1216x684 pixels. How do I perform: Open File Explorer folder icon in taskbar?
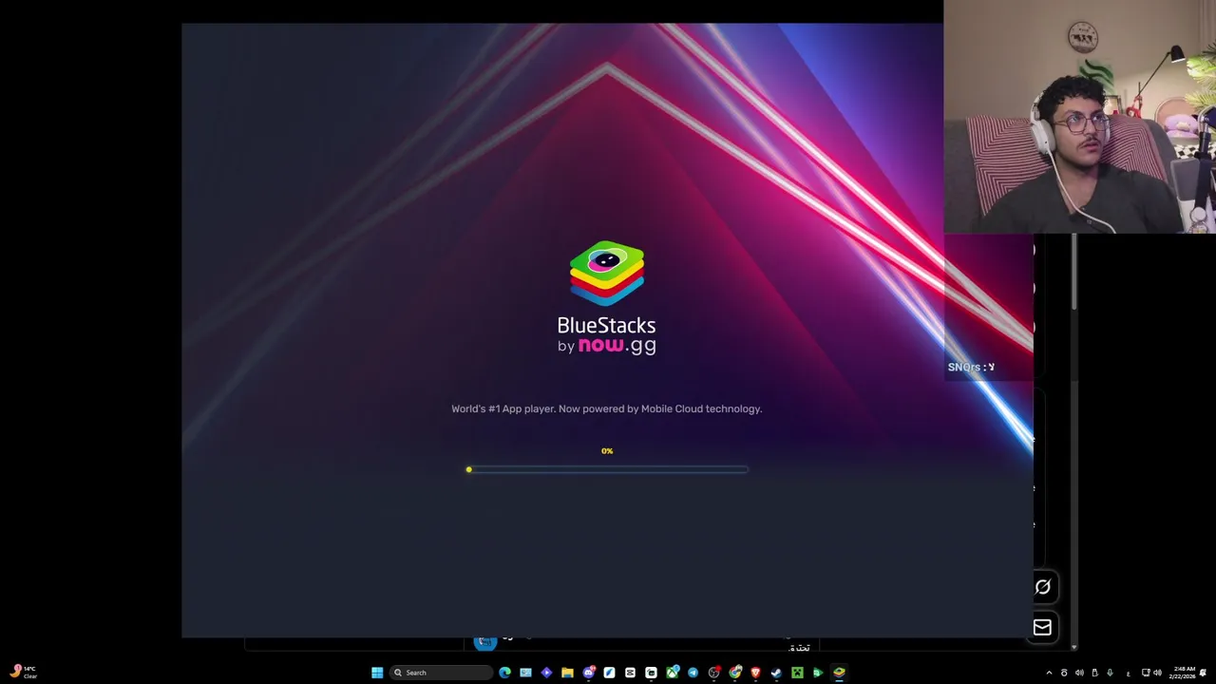coord(567,673)
